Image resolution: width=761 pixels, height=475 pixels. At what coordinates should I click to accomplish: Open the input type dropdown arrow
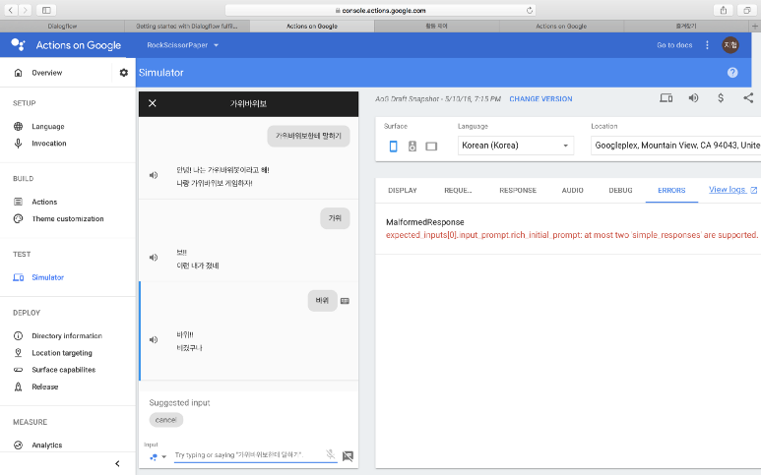tap(164, 456)
